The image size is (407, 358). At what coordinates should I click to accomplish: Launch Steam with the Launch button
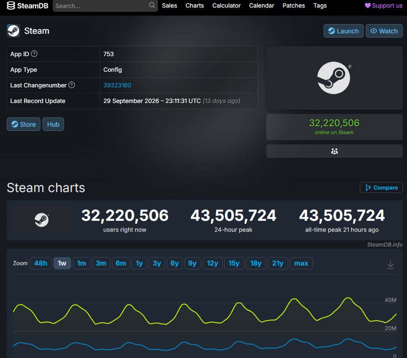point(343,31)
